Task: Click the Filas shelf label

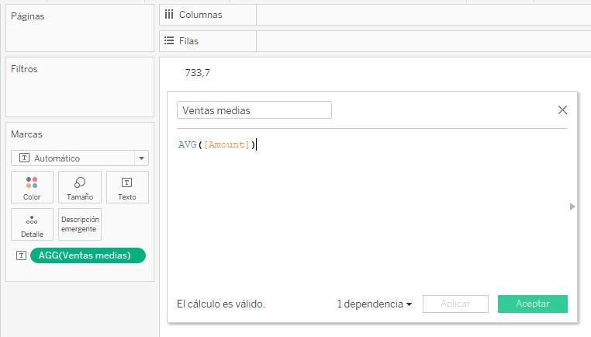Action: coord(188,41)
